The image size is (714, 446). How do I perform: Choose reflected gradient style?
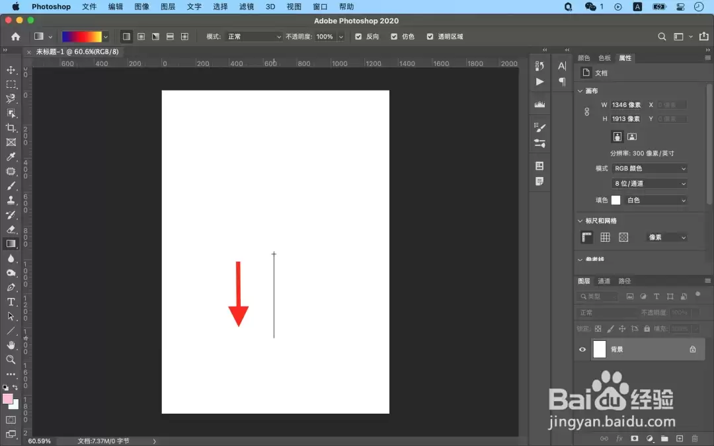[170, 36]
